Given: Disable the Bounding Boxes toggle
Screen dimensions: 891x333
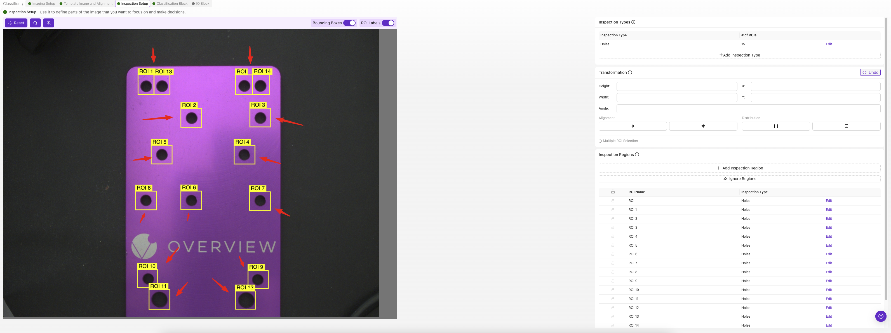Looking at the screenshot, I should (350, 23).
